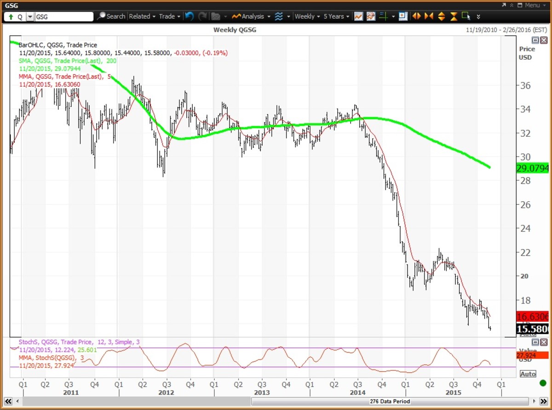
Task: Close the price chart pane
Action: pyautogui.click(x=544, y=40)
